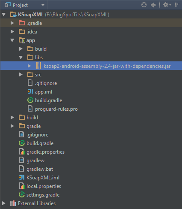
Task: Select settings.gradle file name
Action: click(x=43, y=195)
